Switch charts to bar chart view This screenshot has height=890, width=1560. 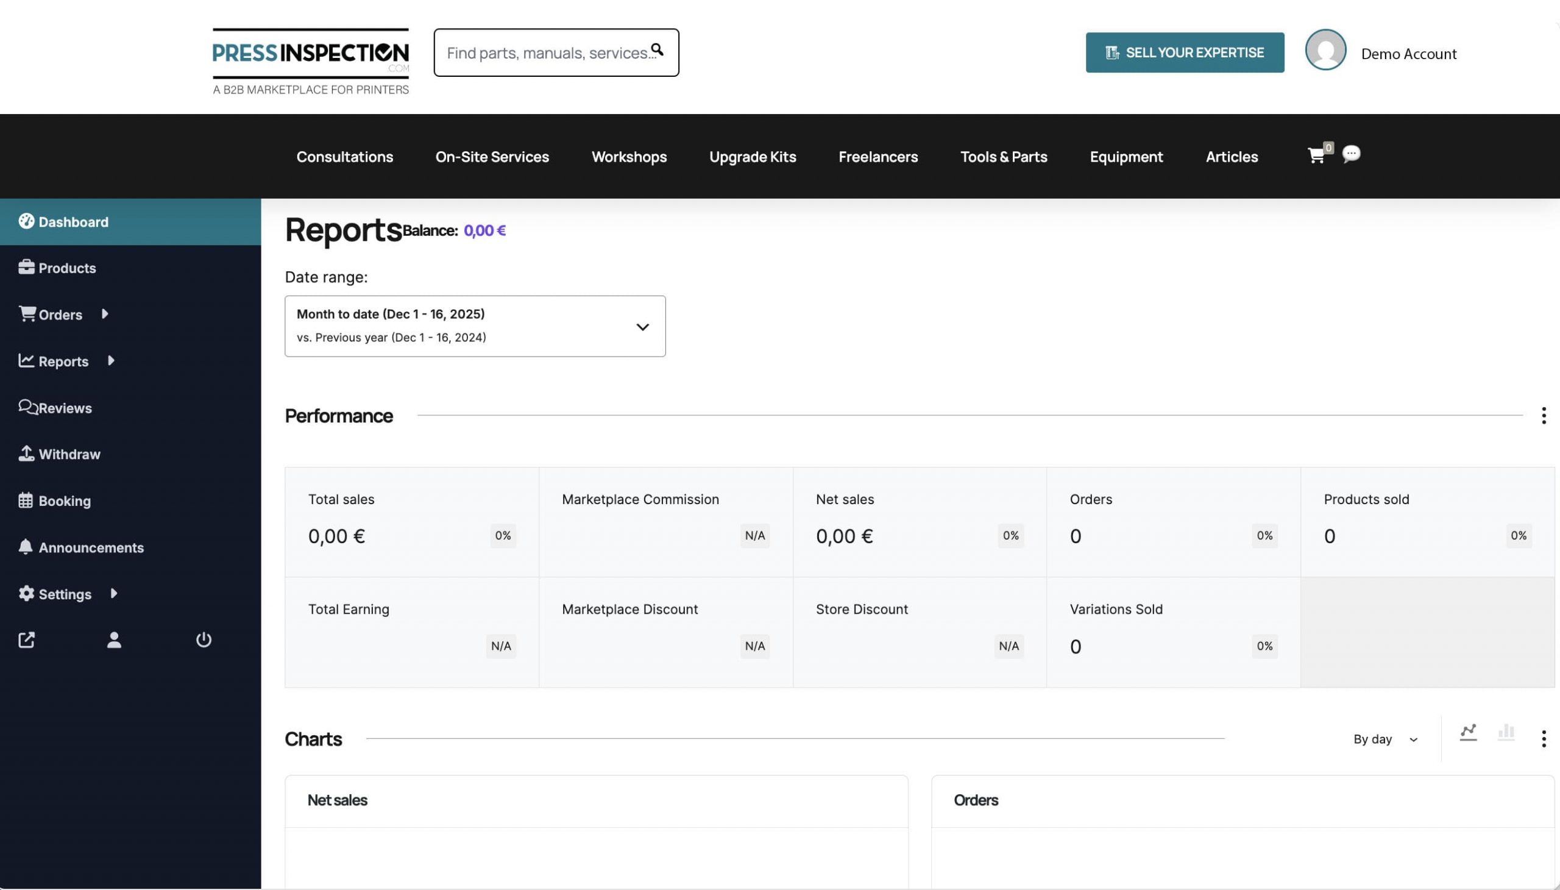[x=1506, y=731]
